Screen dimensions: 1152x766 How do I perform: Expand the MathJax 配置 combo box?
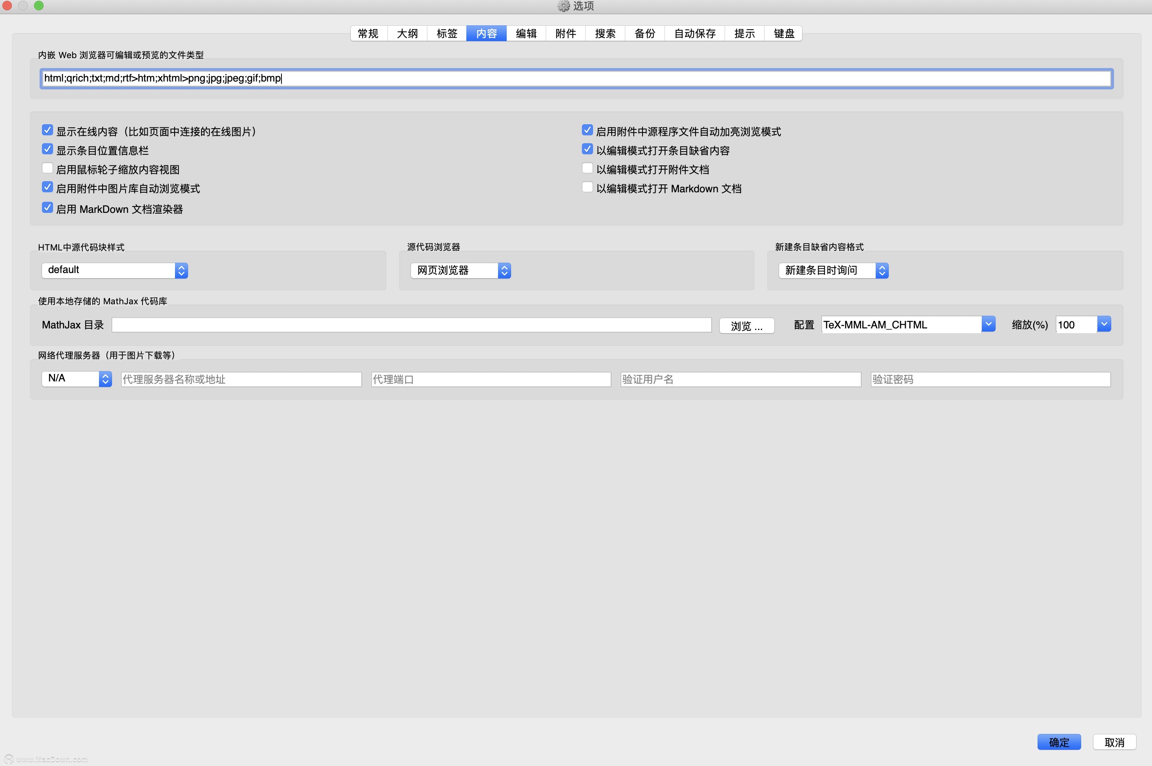click(x=988, y=324)
